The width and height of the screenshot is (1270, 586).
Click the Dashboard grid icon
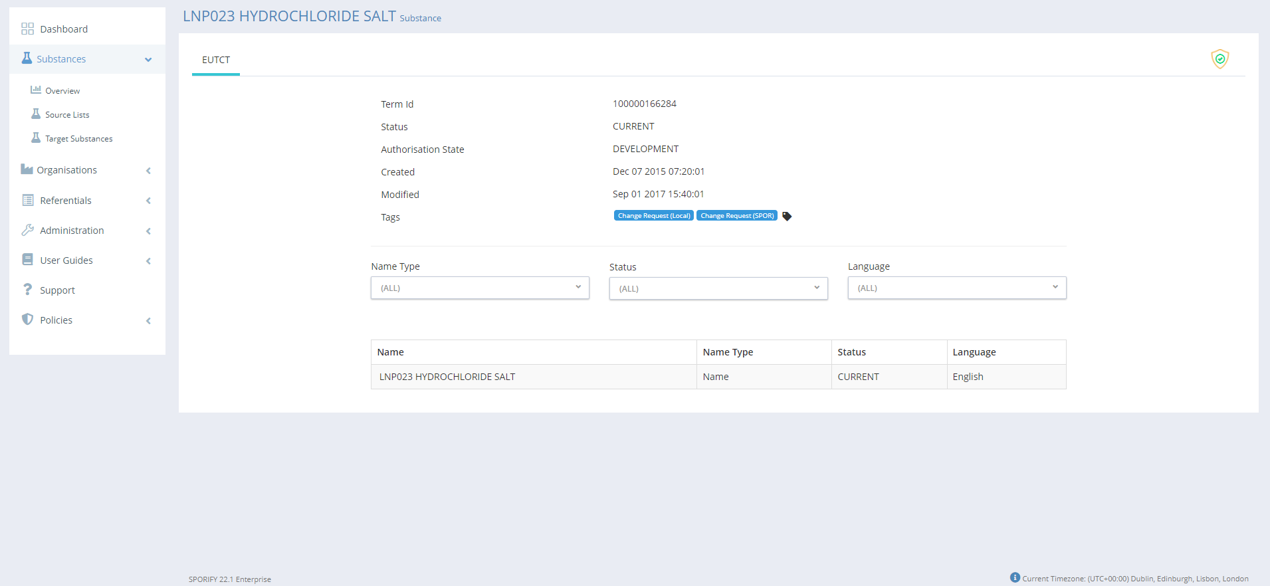pyautogui.click(x=27, y=29)
